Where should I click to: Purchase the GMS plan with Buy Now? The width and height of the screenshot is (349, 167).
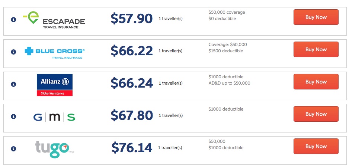pyautogui.click(x=316, y=114)
